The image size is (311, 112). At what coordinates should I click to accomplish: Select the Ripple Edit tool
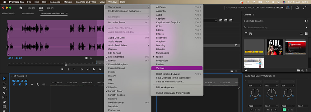[x=4, y=88]
